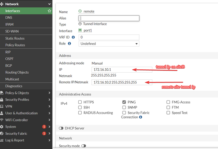
Task: Check the Security Fabric Connection box
Action: (x=124, y=113)
